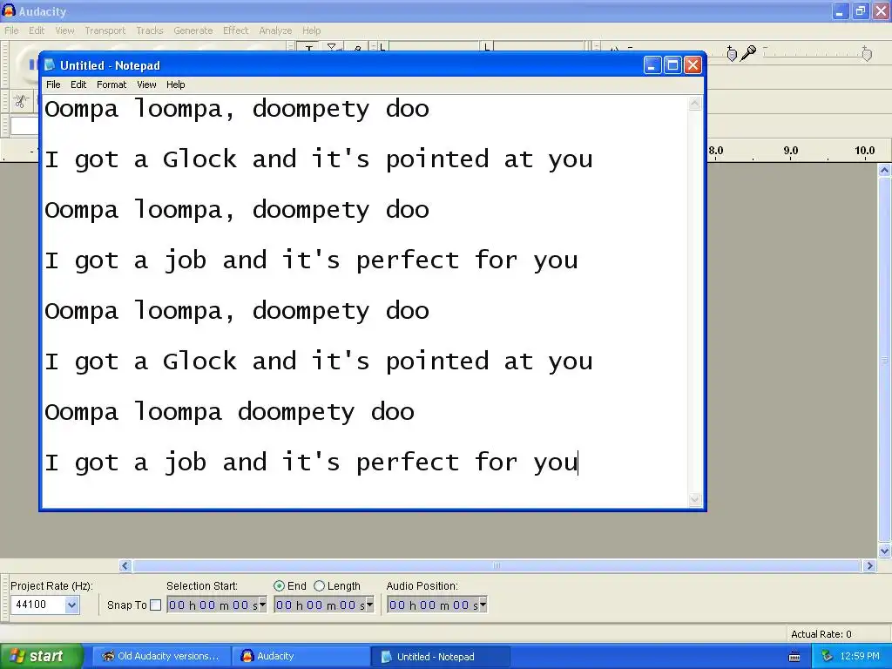Click the Audacity horizontal scroll right arrow
The image size is (892, 669).
(868, 565)
